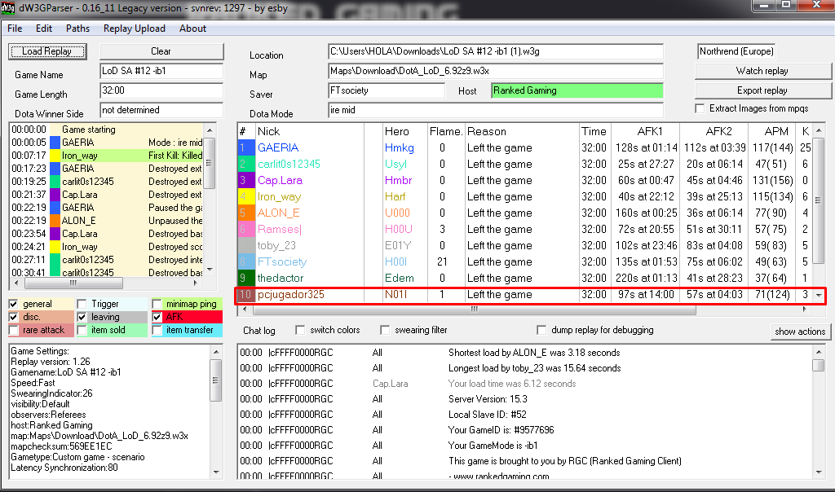The height and width of the screenshot is (492, 835).
Task: Click the dW3GParser app icon in title bar
Action: click(x=7, y=8)
